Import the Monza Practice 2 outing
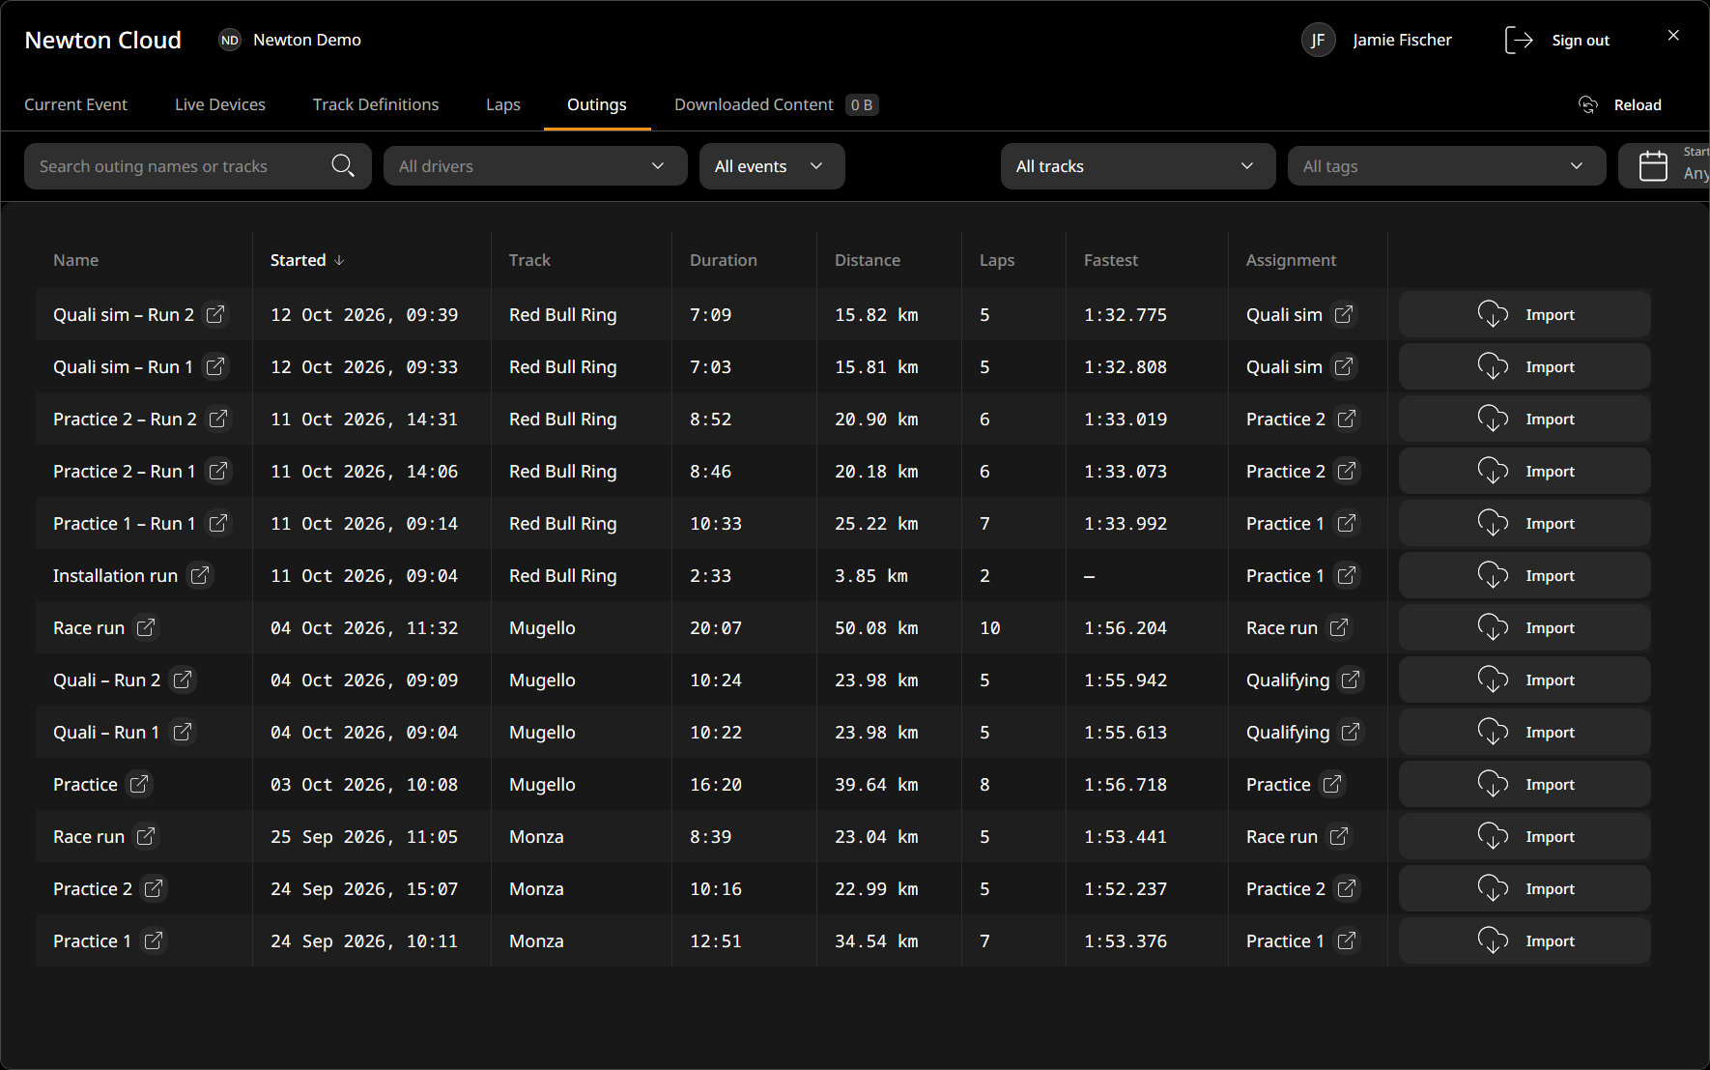The width and height of the screenshot is (1710, 1070). [x=1525, y=889]
